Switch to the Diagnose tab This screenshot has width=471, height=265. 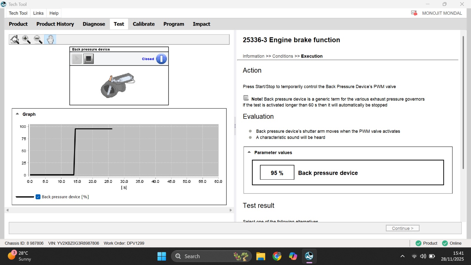tap(94, 24)
